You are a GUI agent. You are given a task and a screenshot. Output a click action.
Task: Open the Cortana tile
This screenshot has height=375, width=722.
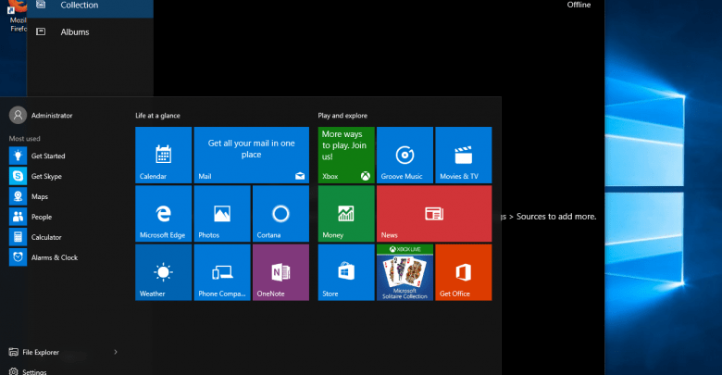tap(280, 214)
